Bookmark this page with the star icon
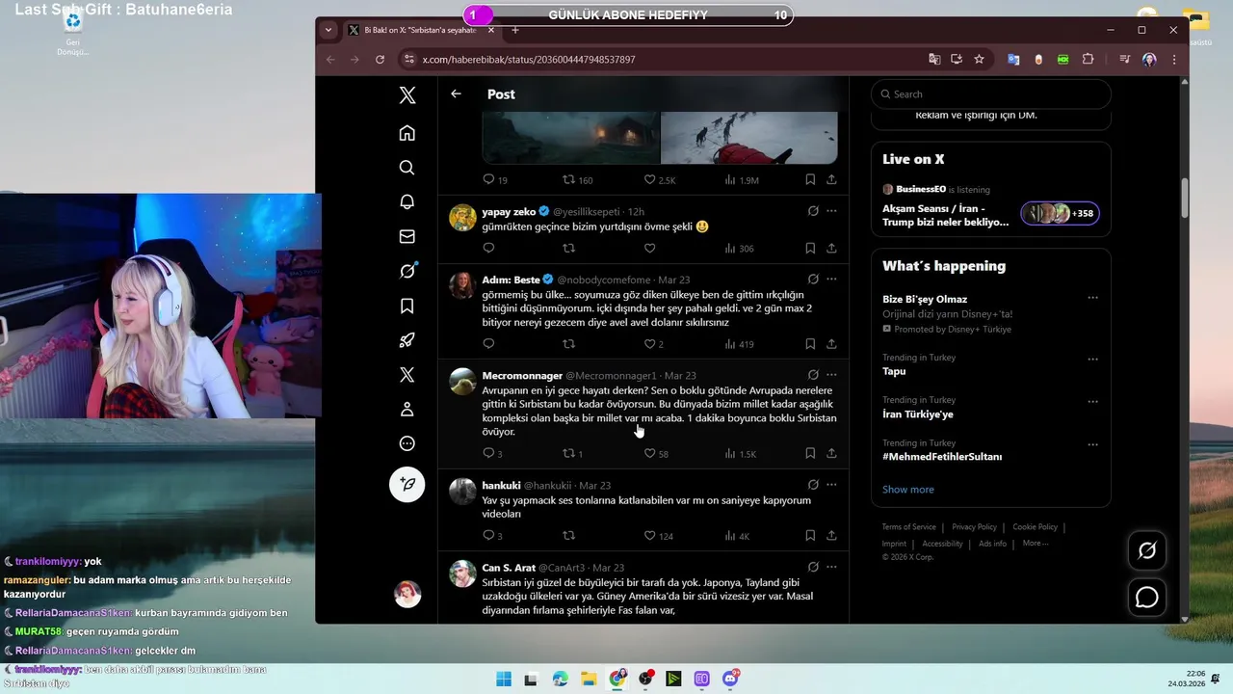 pos(979,59)
